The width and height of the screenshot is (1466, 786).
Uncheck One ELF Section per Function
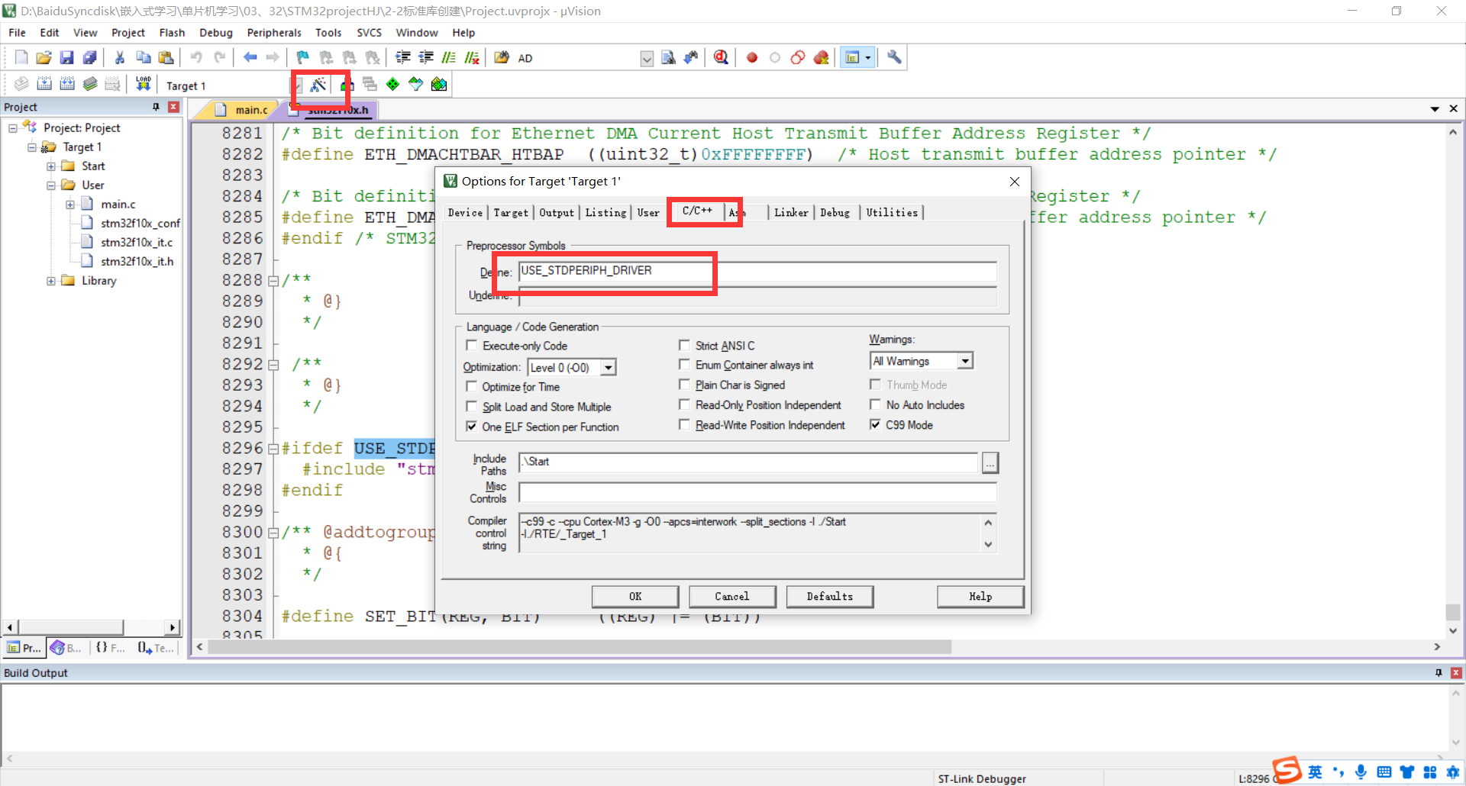(471, 427)
